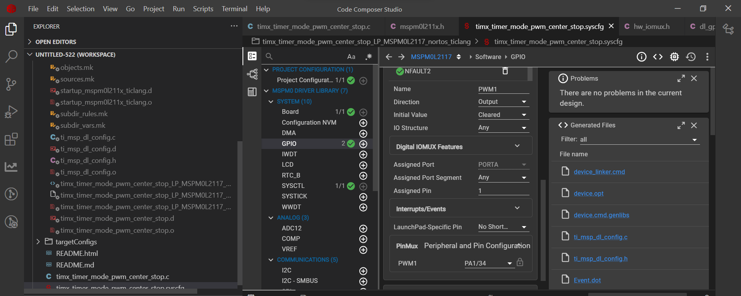Close the Generated Files panel
The height and width of the screenshot is (296, 741).
694,125
